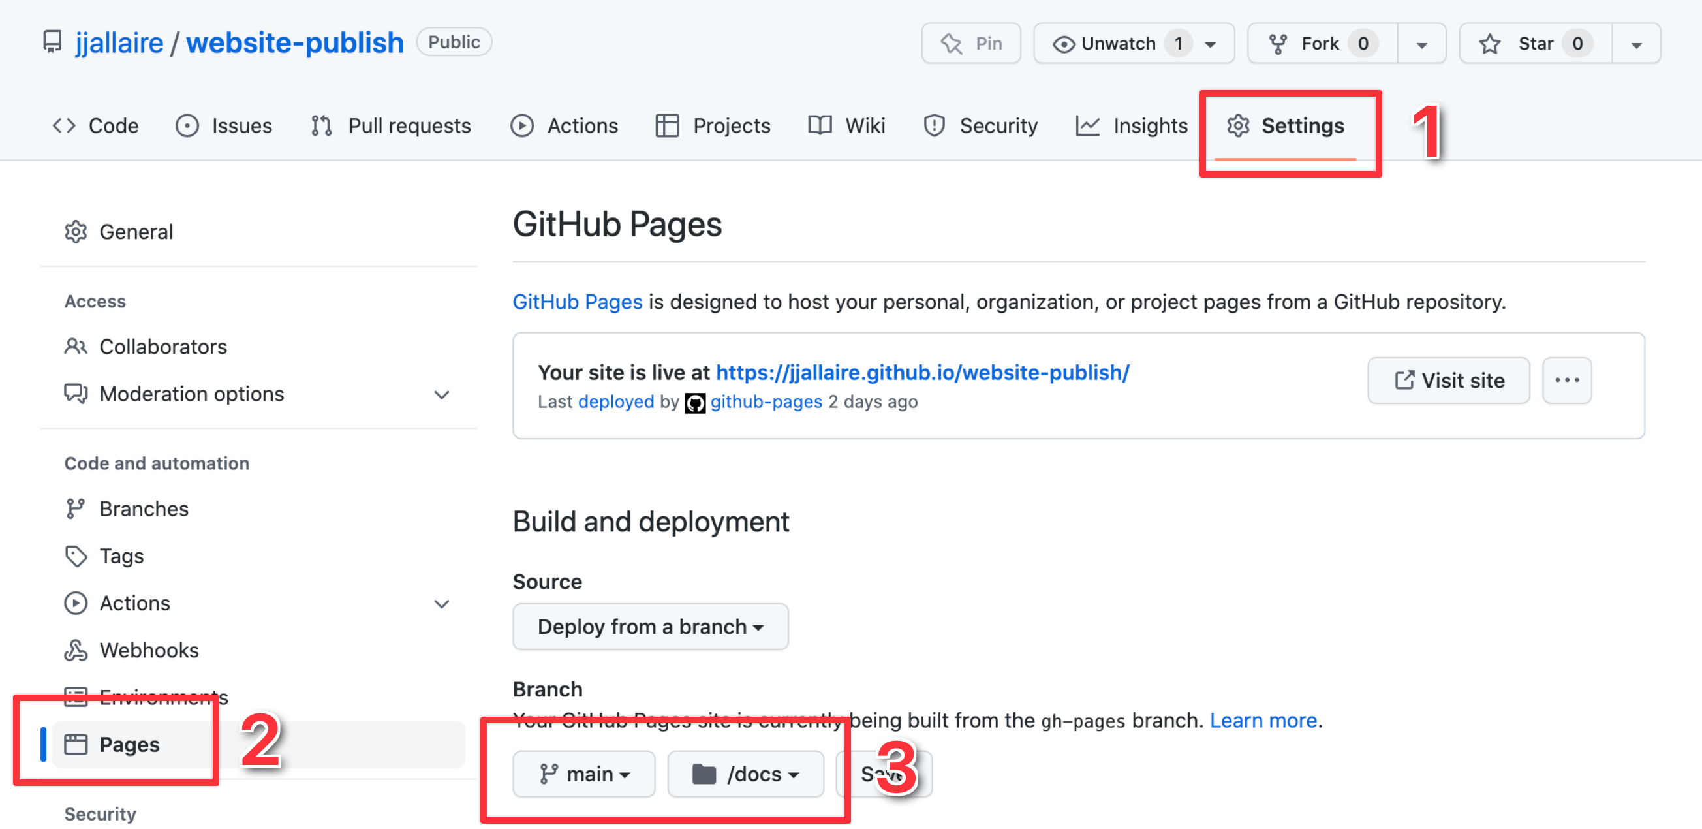Open Branches settings in sidebar
This screenshot has height=829, width=1702.
[144, 509]
